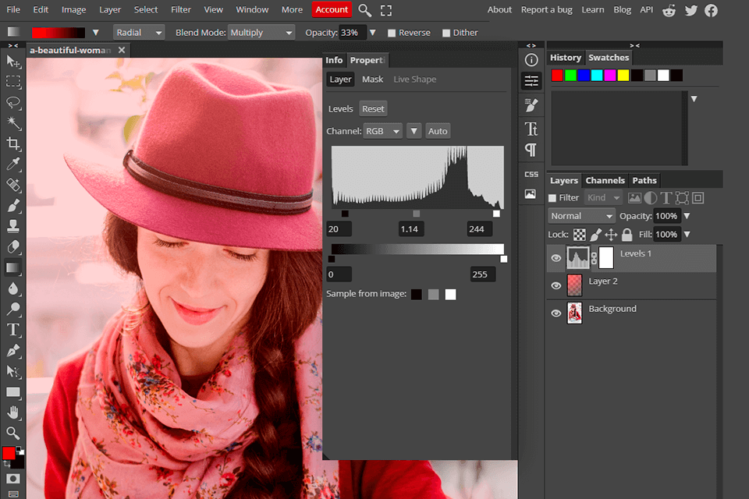Expand the Radial gradient type dropdown

(140, 33)
